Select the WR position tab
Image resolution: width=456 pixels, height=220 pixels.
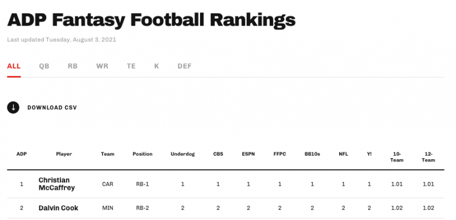(x=102, y=66)
